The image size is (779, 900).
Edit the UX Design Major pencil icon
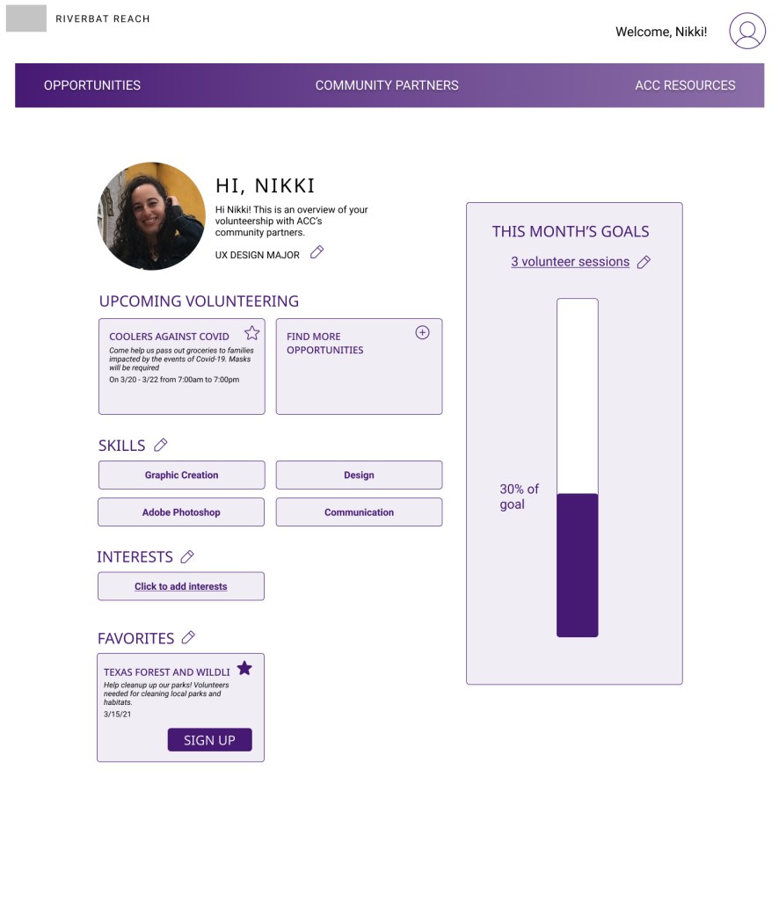point(317,253)
